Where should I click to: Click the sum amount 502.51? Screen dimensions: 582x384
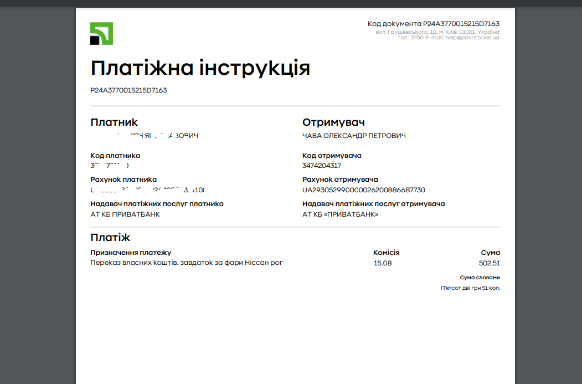489,263
